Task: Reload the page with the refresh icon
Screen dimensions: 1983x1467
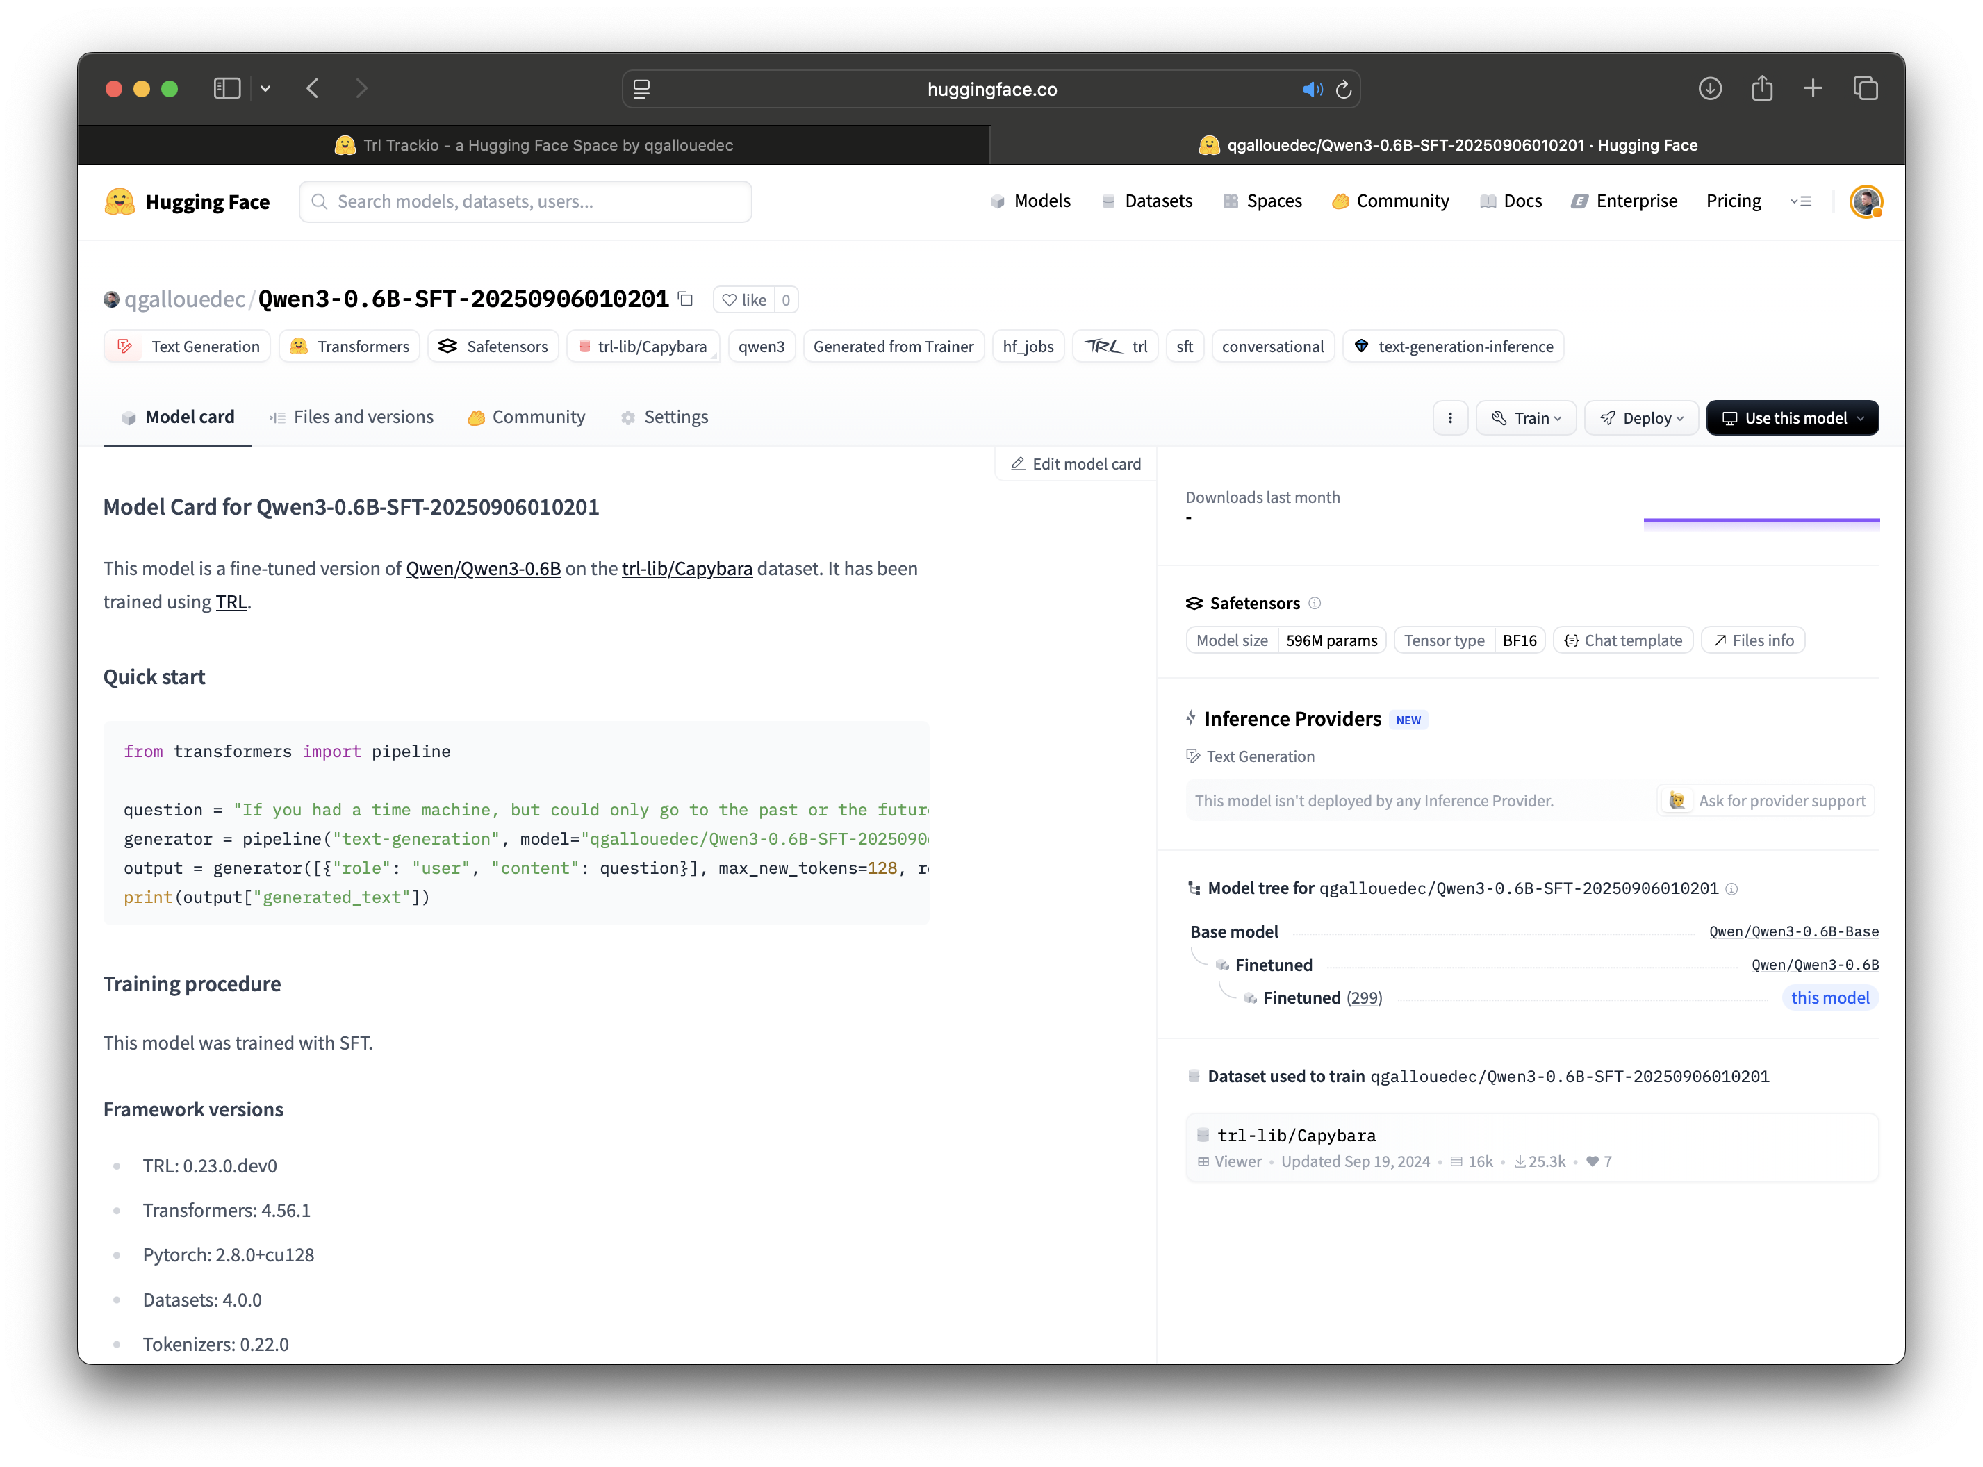Action: (1344, 90)
